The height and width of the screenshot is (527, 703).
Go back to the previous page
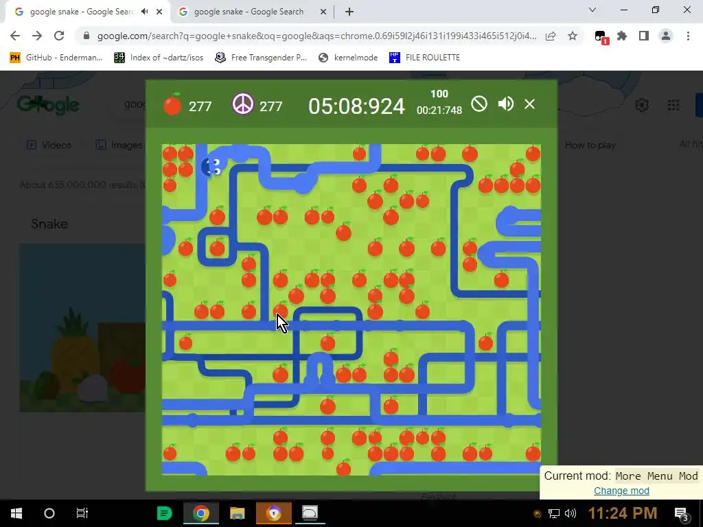pyautogui.click(x=15, y=36)
